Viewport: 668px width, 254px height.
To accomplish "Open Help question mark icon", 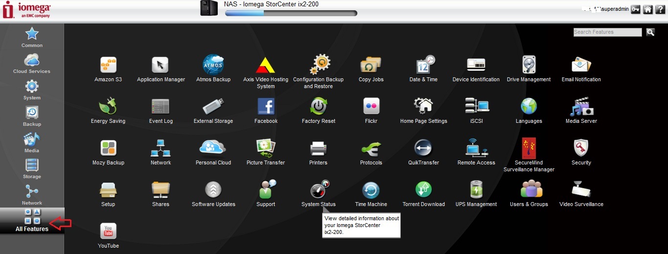I will point(660,9).
